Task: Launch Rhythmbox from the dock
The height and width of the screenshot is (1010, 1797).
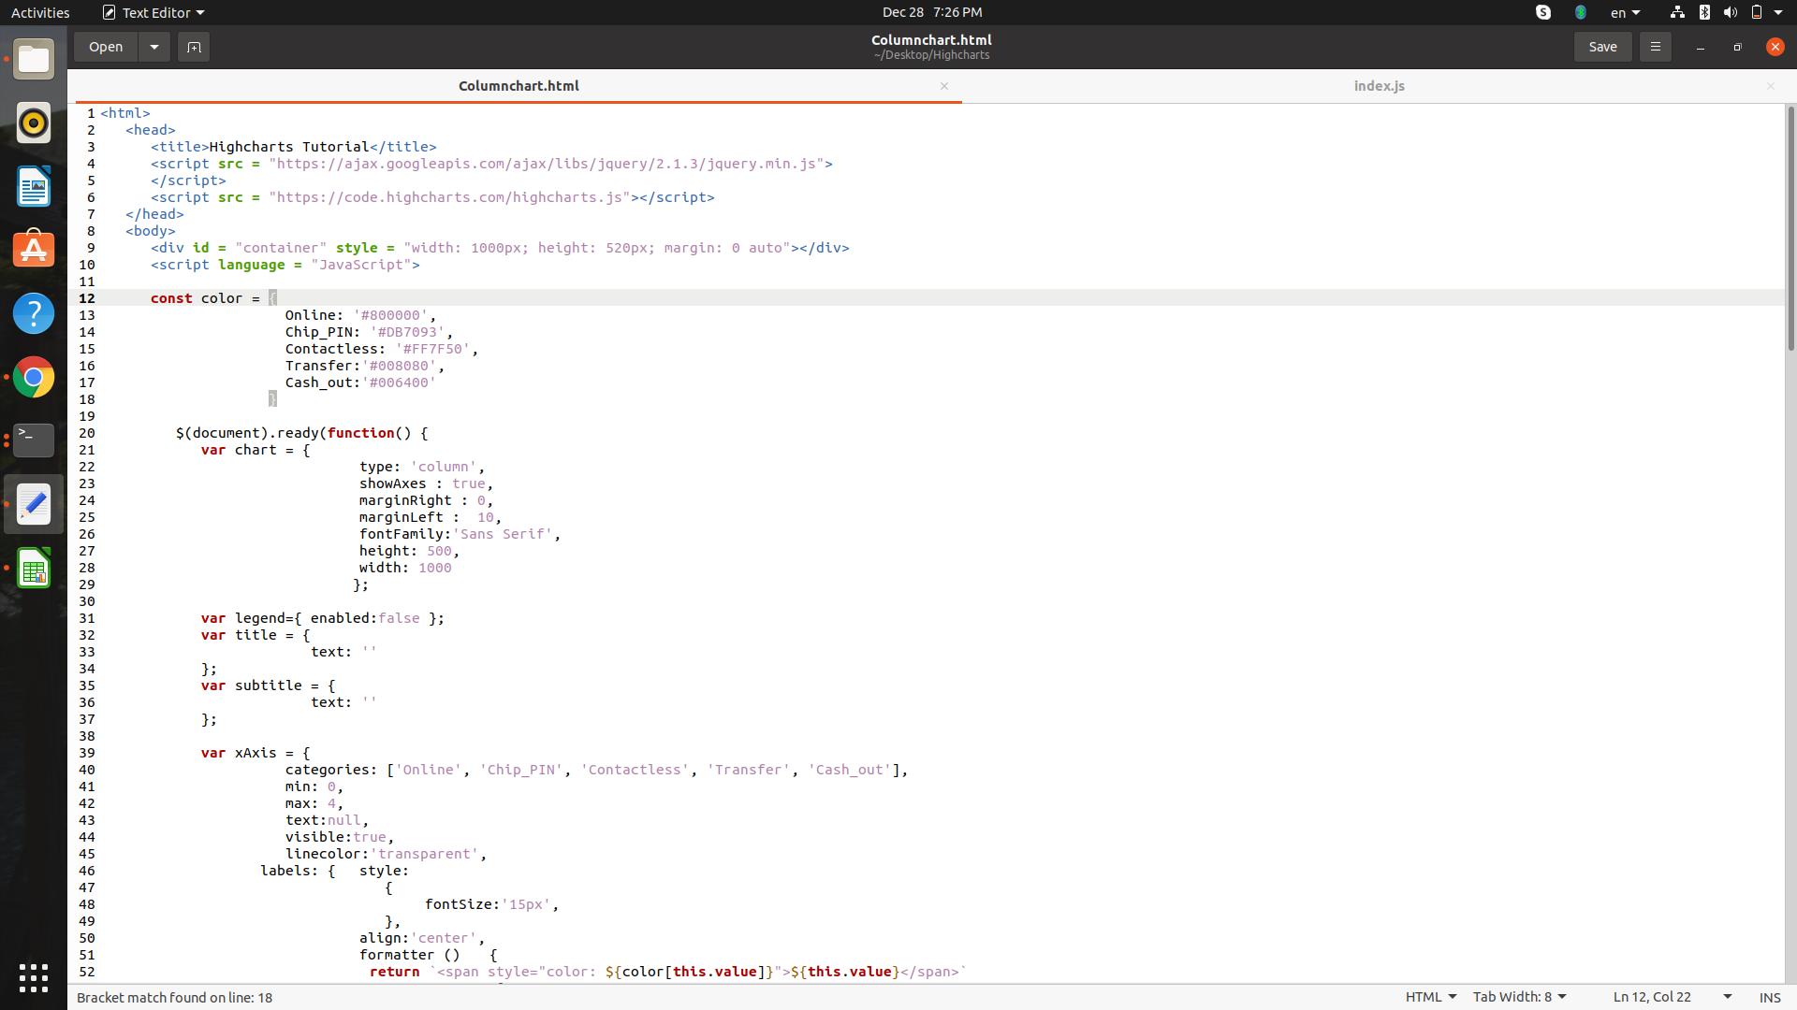Action: pyautogui.click(x=34, y=123)
